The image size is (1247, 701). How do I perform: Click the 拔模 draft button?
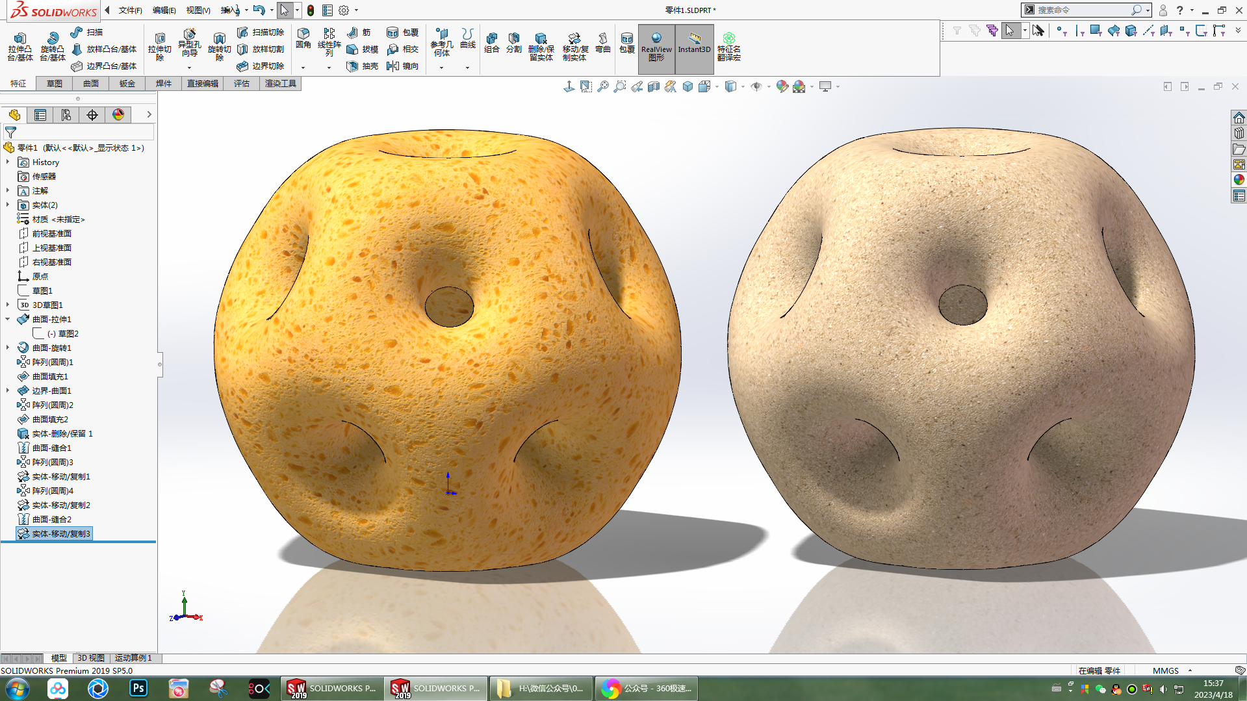click(x=363, y=49)
